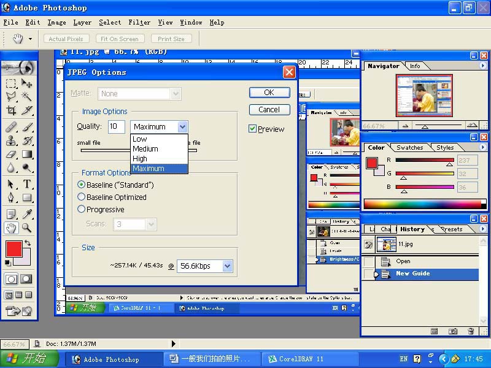Switch to the Swatches tab

pos(409,147)
